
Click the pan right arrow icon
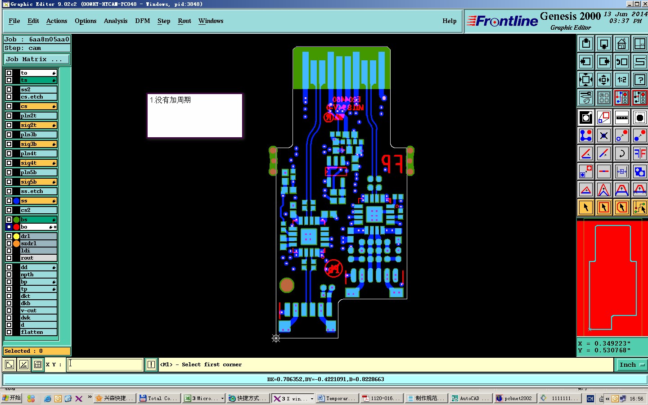604,62
